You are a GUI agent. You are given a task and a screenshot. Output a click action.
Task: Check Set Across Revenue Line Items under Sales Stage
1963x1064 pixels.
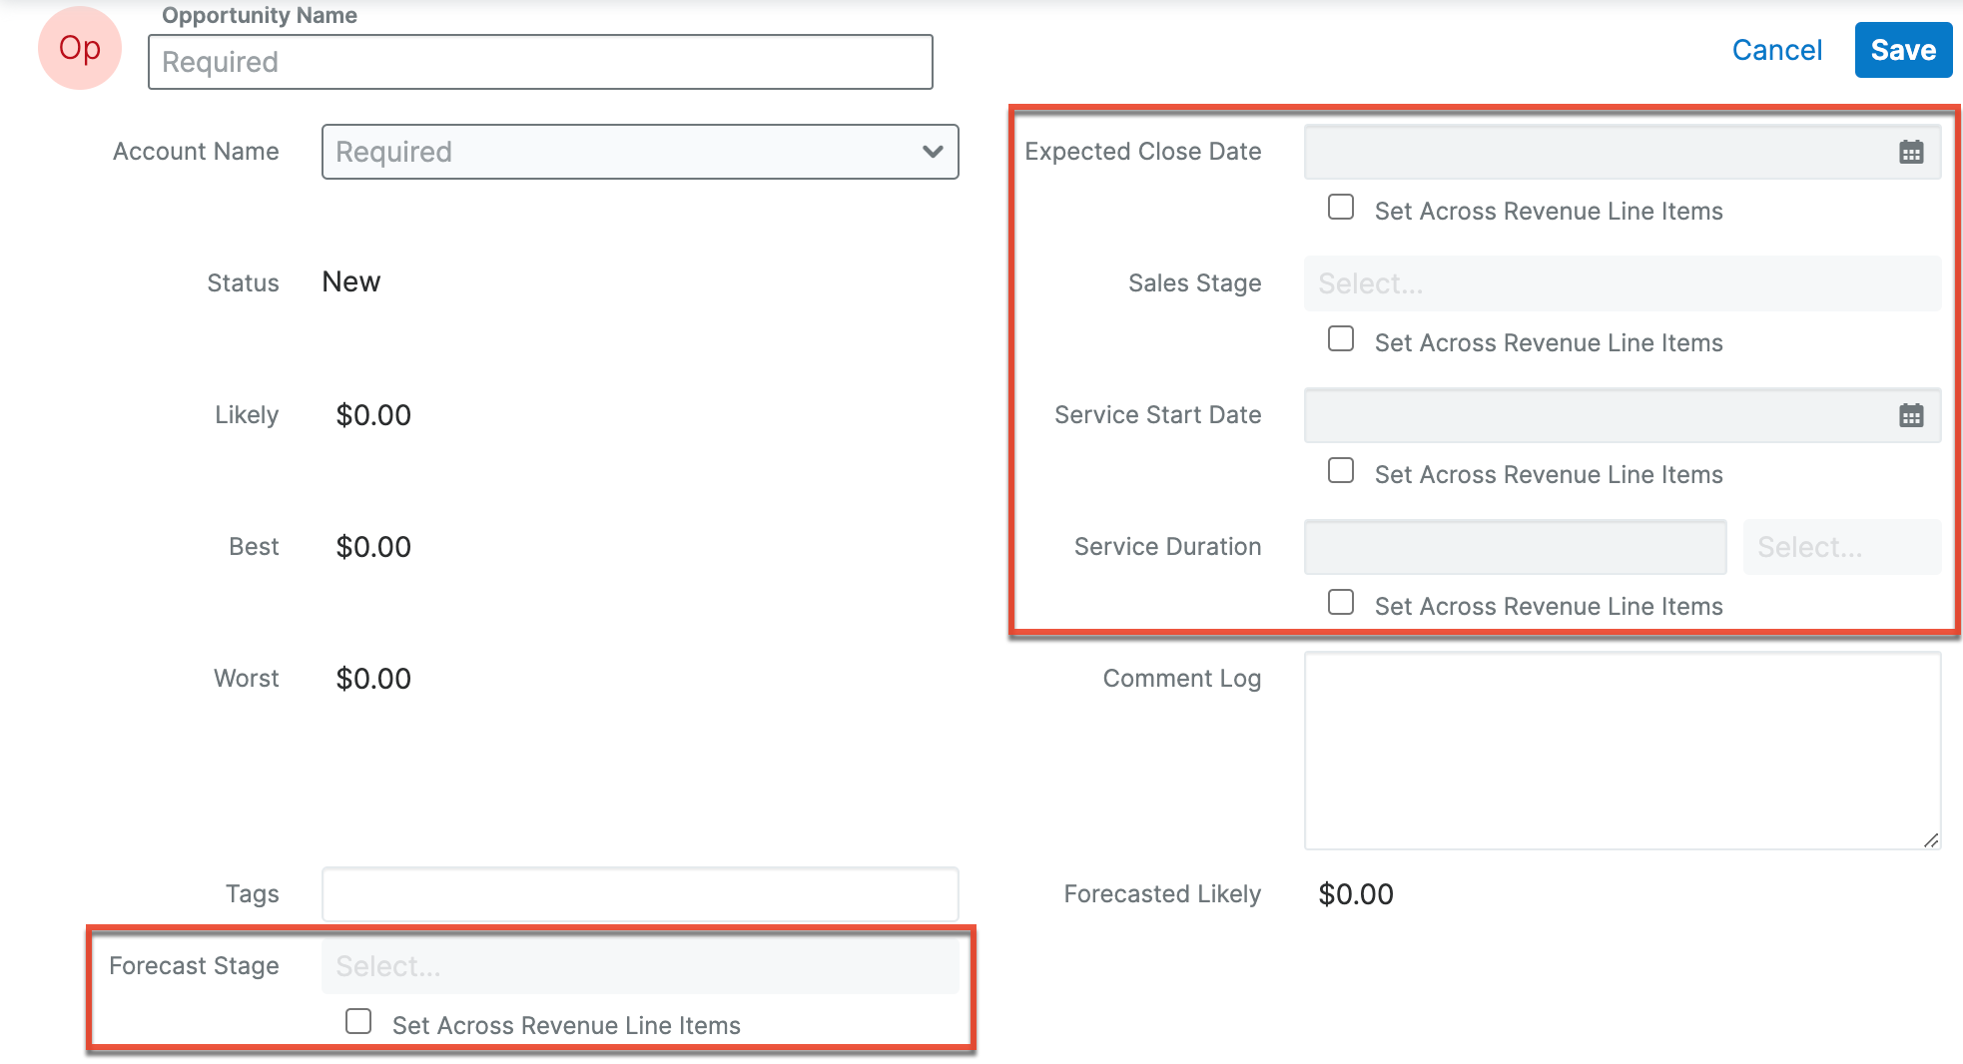(1341, 339)
